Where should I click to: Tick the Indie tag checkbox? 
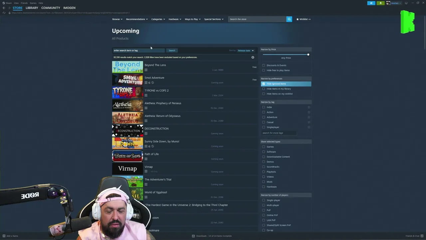click(x=264, y=107)
